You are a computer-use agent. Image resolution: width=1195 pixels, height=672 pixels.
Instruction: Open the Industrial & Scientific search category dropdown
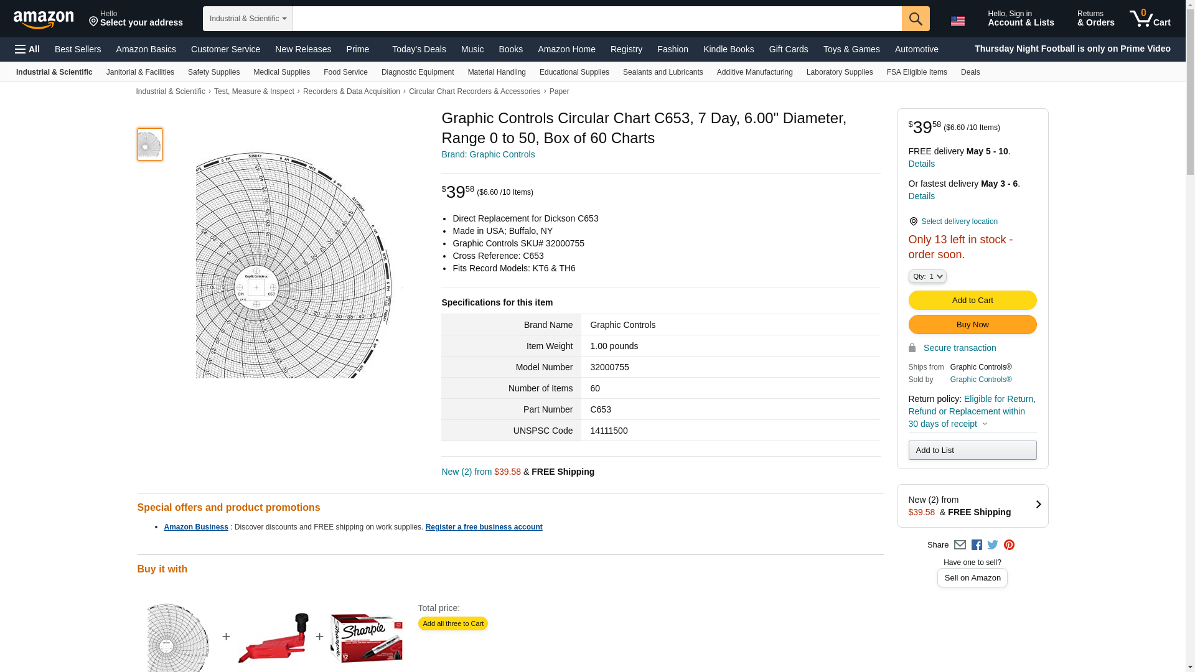coord(248,19)
